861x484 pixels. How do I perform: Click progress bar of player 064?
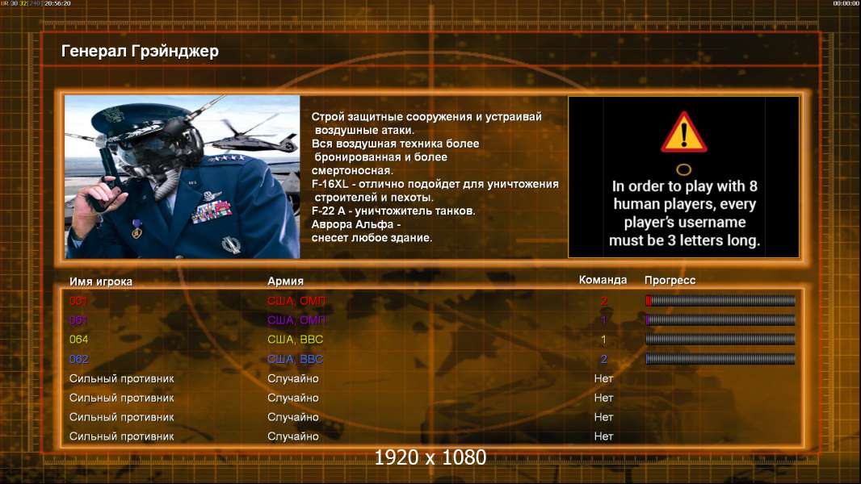point(720,340)
